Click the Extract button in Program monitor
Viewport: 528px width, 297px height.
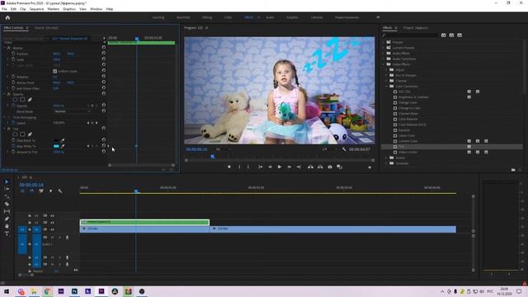tap(320, 167)
